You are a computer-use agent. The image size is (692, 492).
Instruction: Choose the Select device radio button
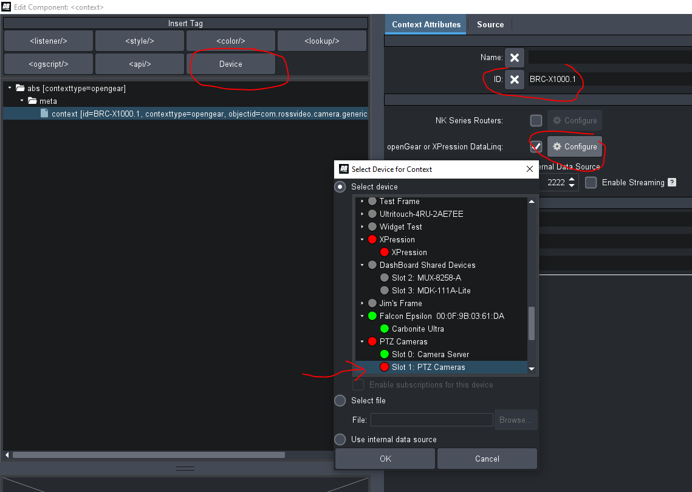(340, 186)
